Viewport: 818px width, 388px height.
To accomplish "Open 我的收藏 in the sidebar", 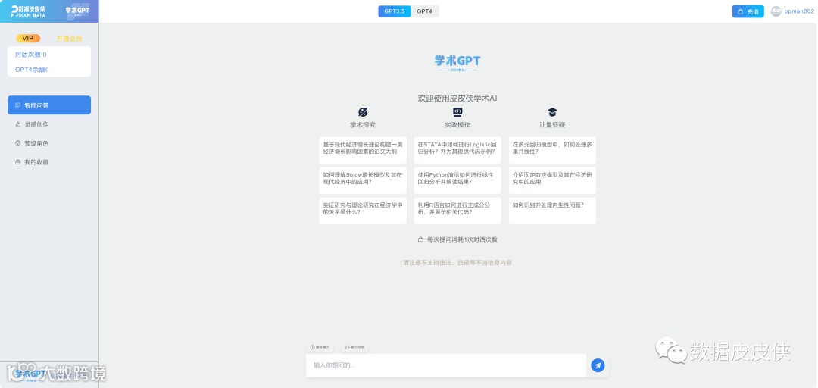I will click(x=49, y=162).
